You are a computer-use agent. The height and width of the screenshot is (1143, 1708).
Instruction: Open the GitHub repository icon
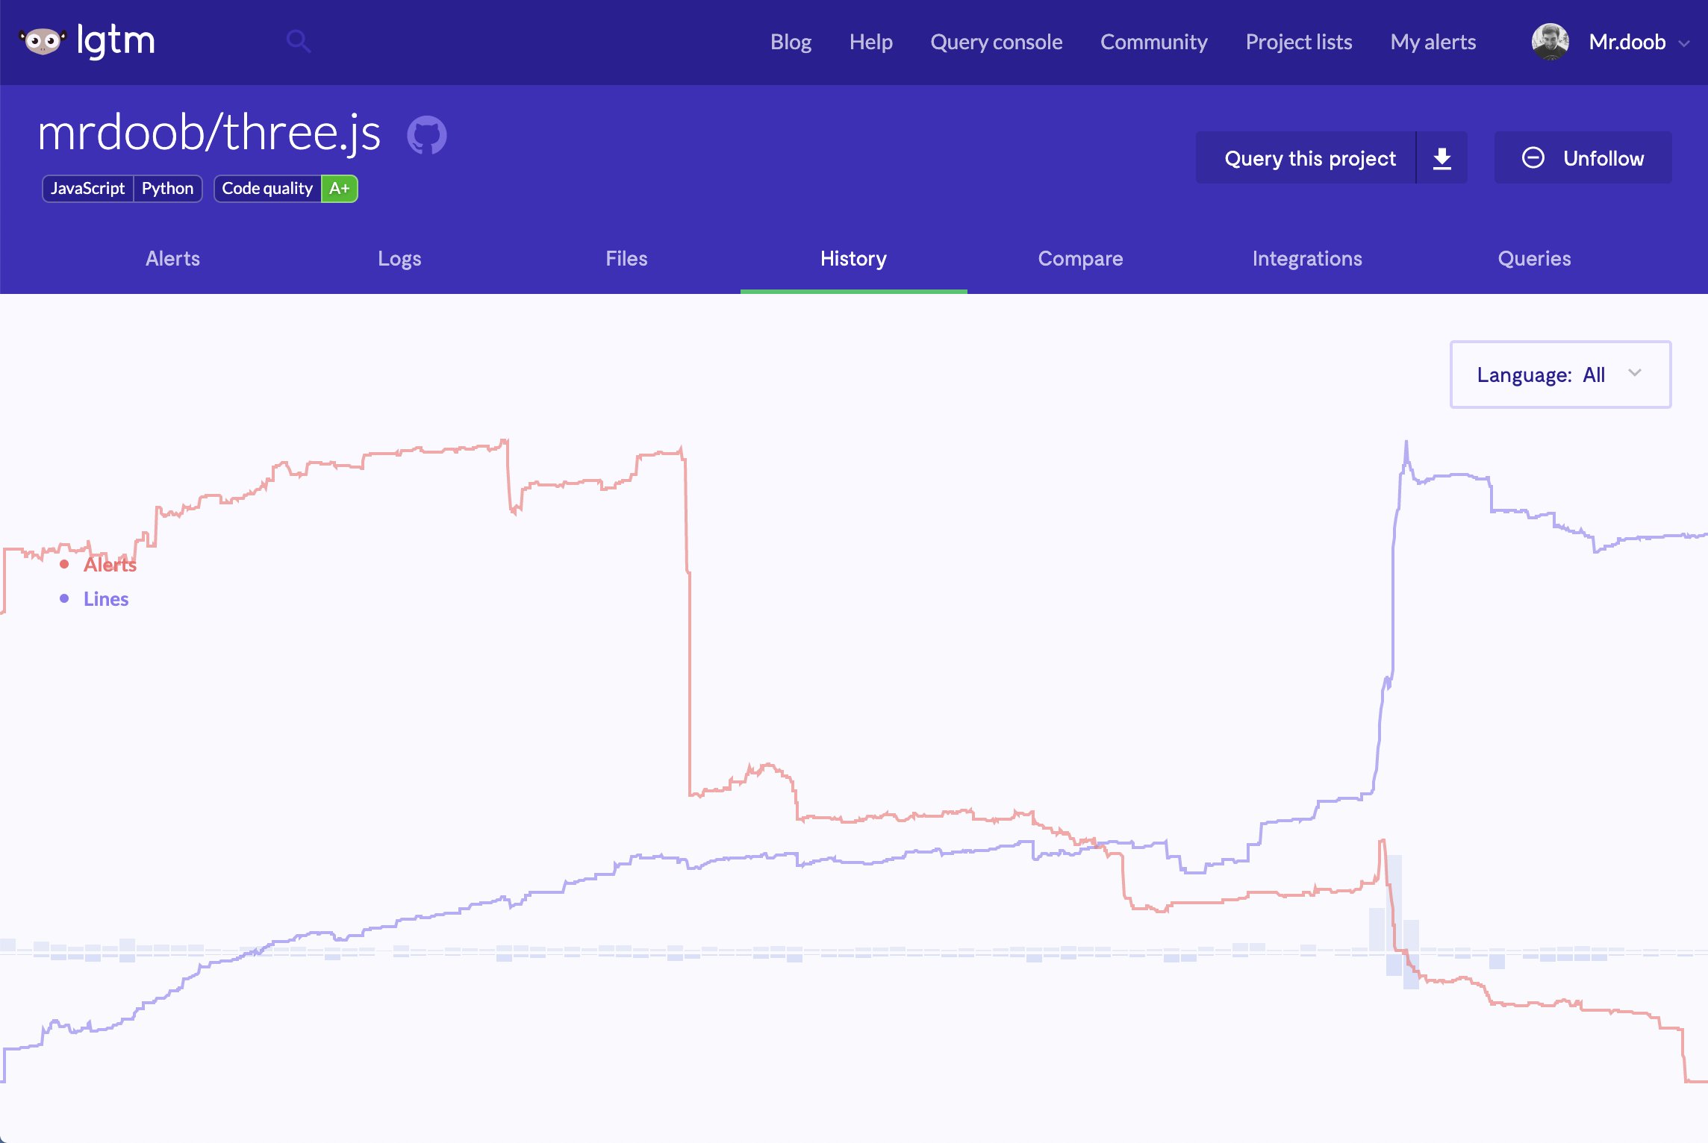[x=426, y=135]
